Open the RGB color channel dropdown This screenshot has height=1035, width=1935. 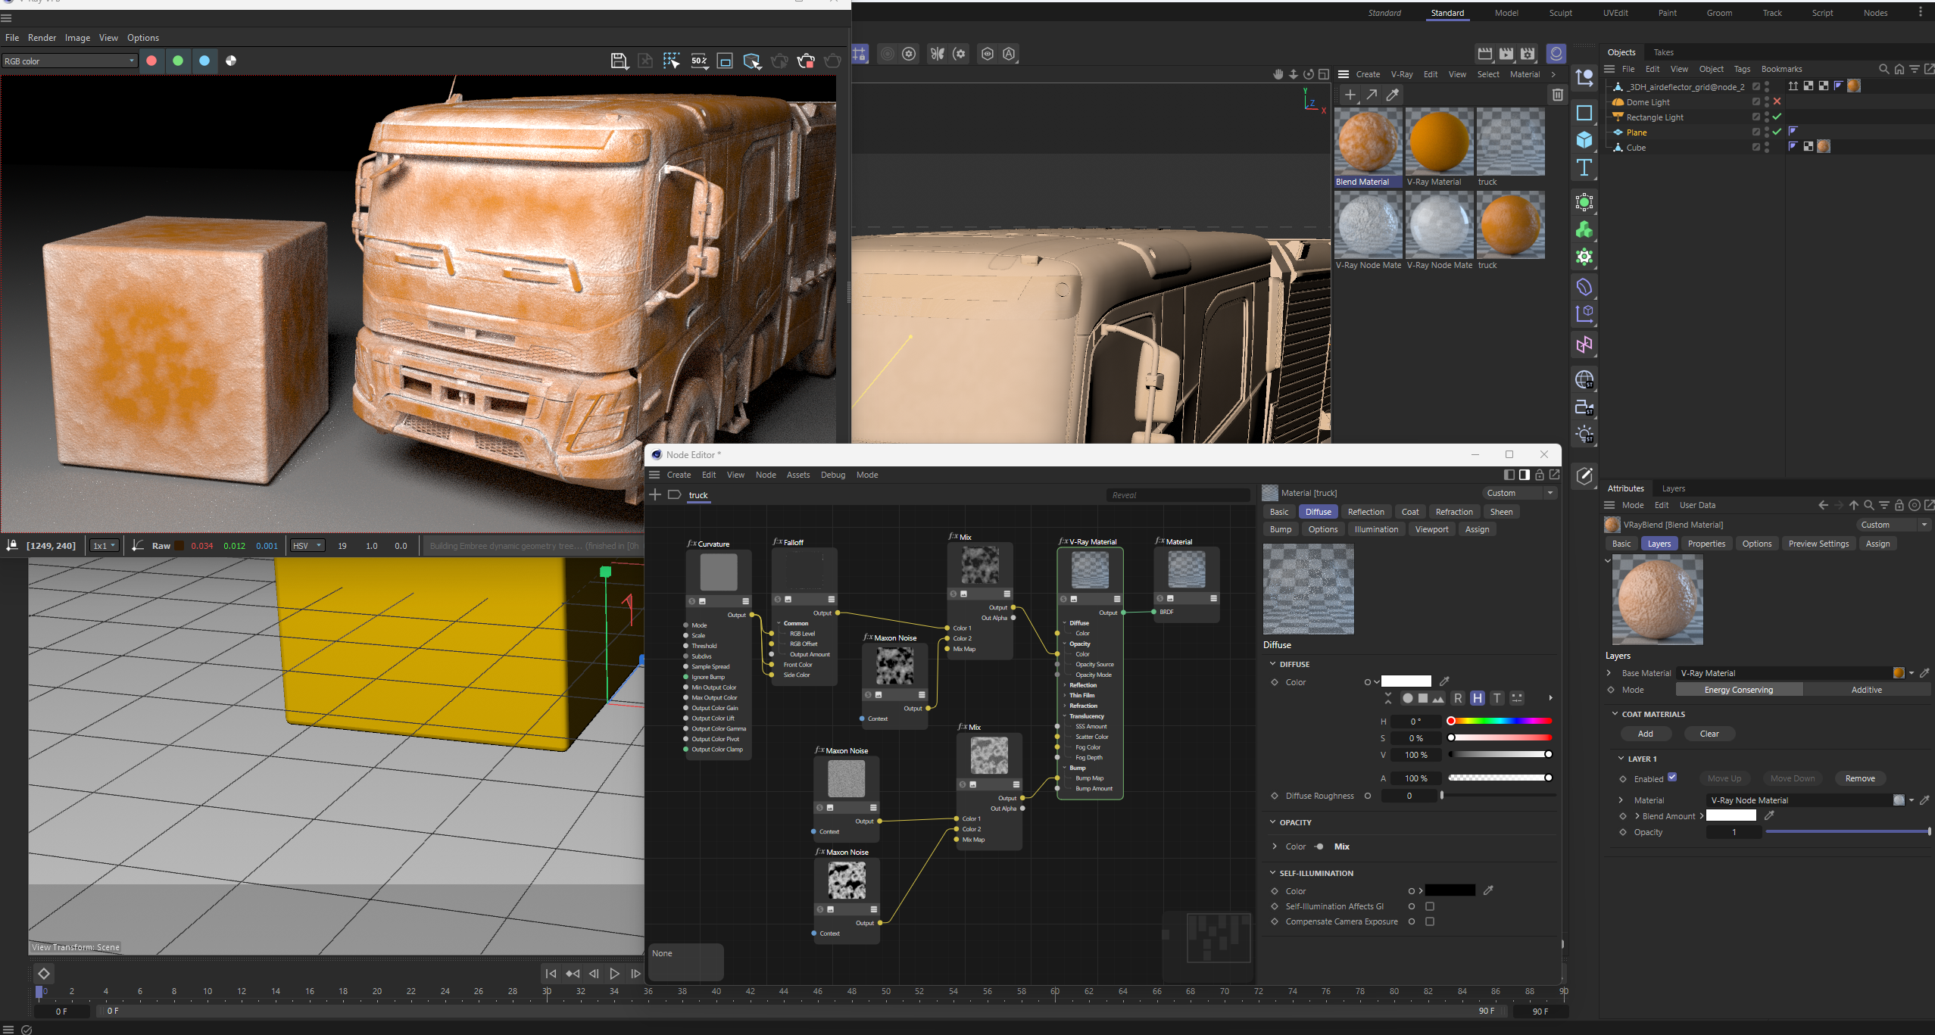[69, 61]
